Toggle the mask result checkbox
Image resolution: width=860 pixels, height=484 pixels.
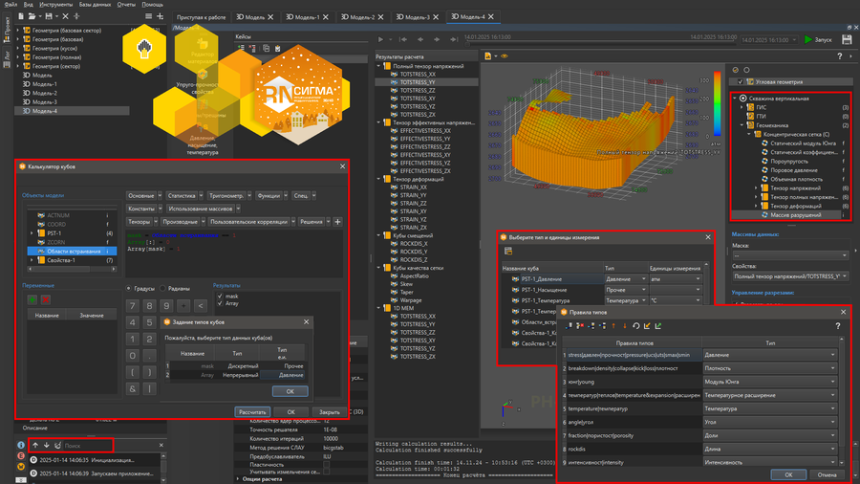point(222,297)
